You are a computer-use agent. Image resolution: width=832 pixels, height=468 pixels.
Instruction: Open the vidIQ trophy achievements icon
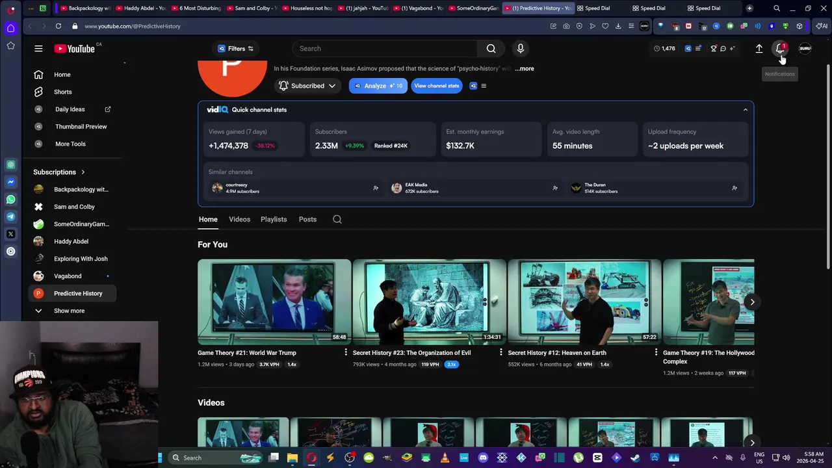[713, 49]
